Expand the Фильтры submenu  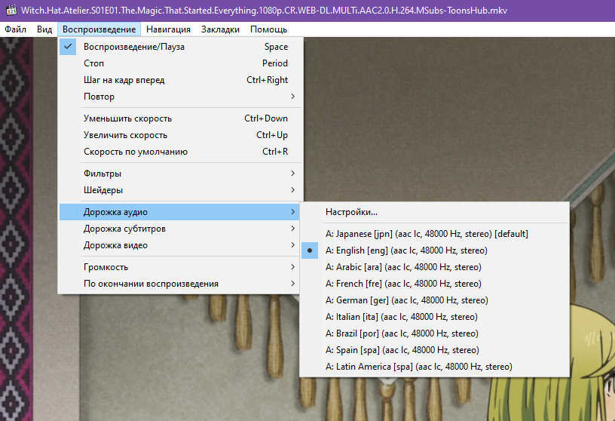[x=180, y=174]
